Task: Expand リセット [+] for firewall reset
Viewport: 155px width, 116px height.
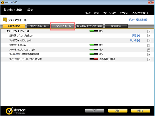Action: (x=135, y=40)
